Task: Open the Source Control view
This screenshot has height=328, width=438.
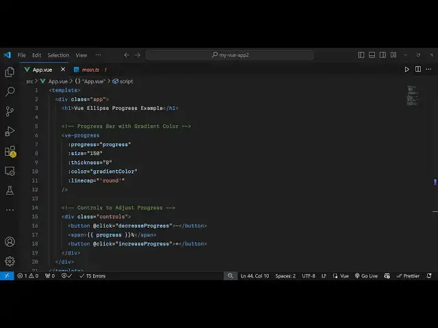Action: coord(10,111)
